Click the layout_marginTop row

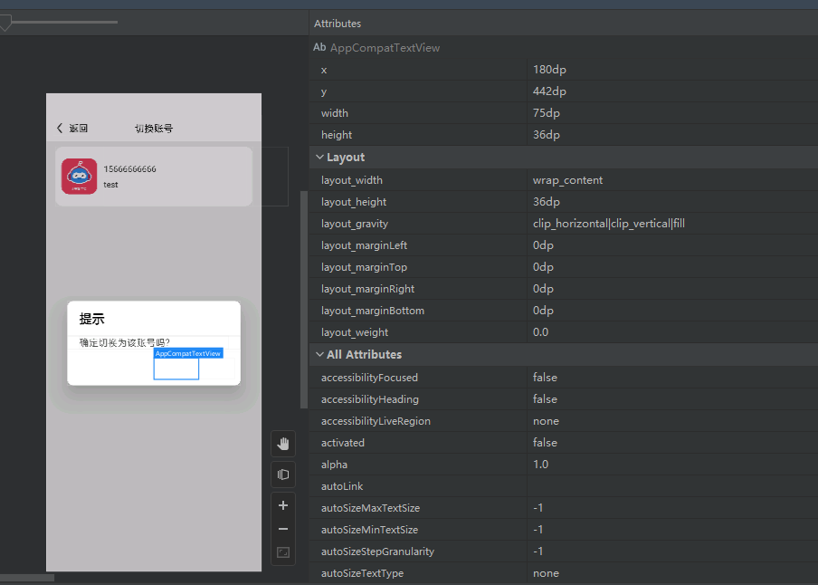coord(564,267)
